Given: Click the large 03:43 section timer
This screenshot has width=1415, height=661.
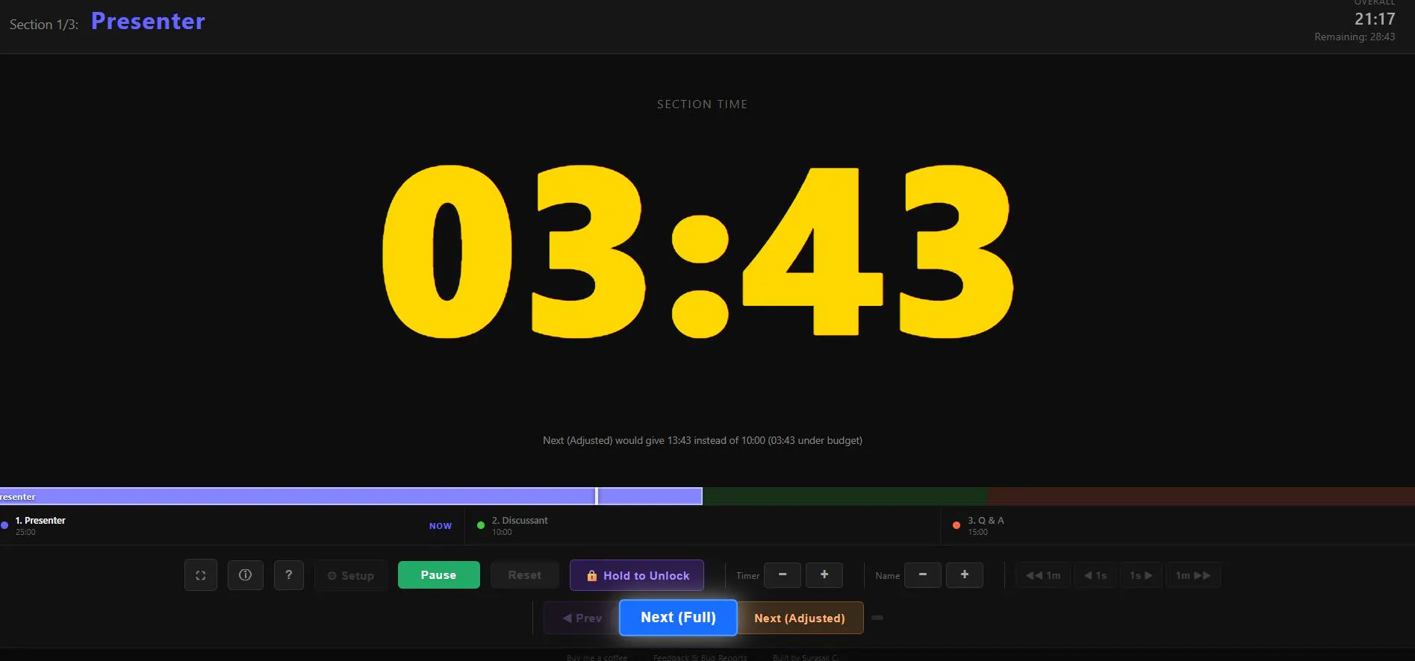Looking at the screenshot, I should tap(698, 251).
